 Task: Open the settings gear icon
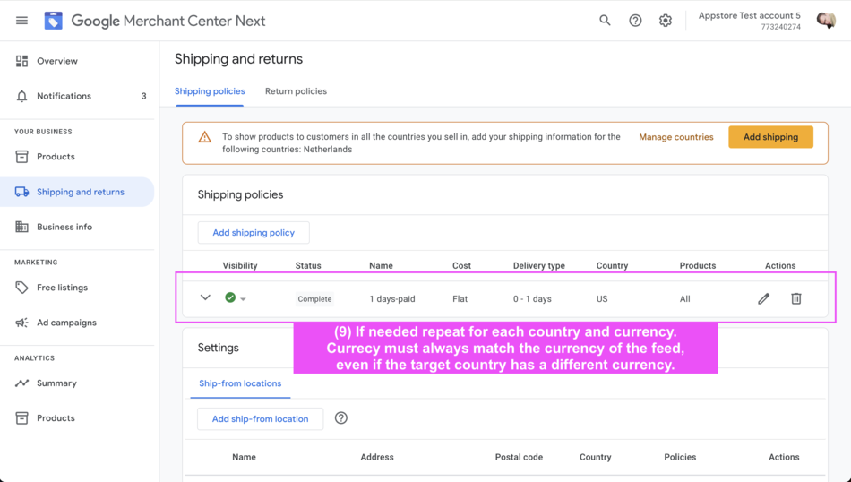coord(666,21)
